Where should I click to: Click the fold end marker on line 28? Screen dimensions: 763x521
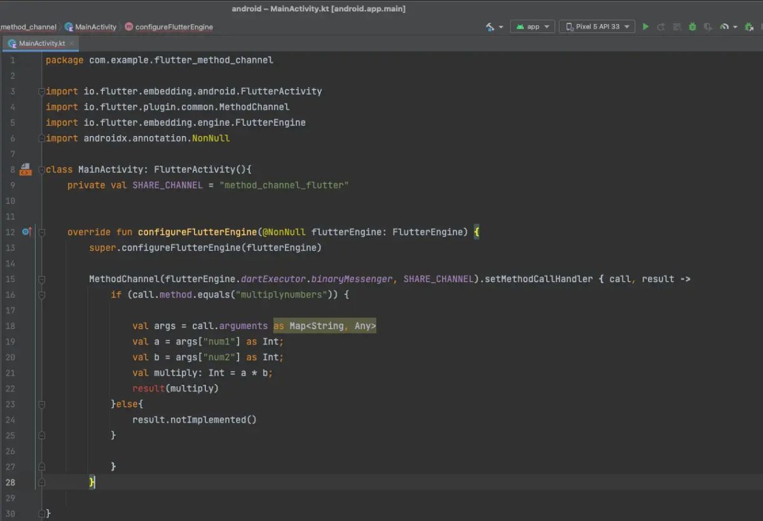coord(41,483)
